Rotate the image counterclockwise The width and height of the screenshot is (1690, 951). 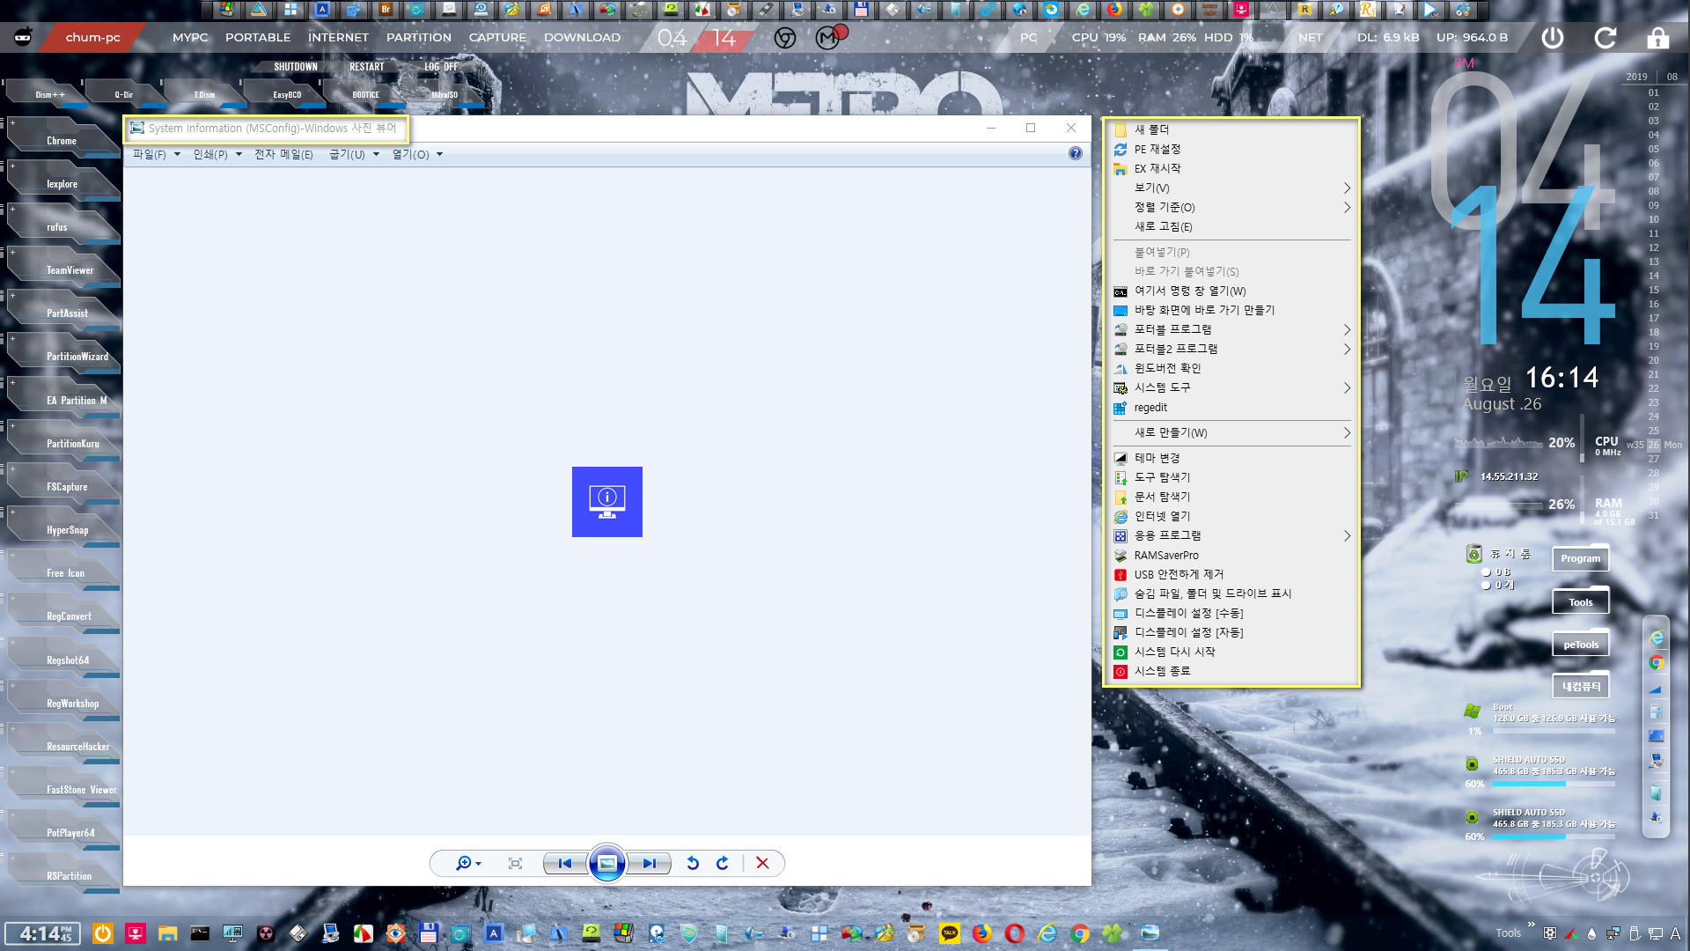coord(693,863)
